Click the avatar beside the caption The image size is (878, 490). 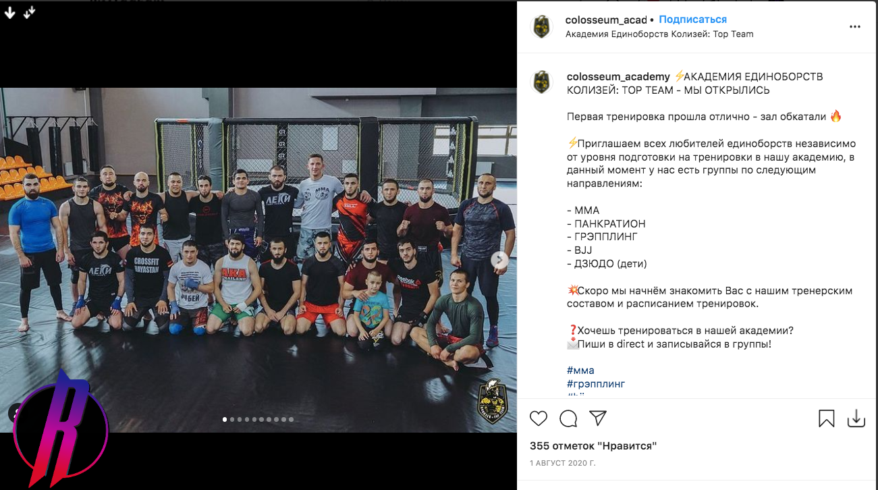[x=542, y=82]
